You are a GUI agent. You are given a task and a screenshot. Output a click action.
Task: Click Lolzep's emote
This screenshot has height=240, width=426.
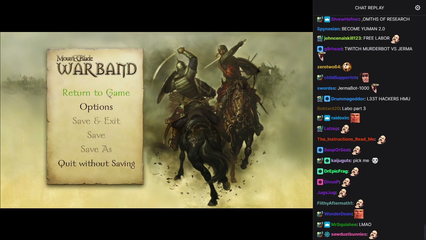point(345,129)
